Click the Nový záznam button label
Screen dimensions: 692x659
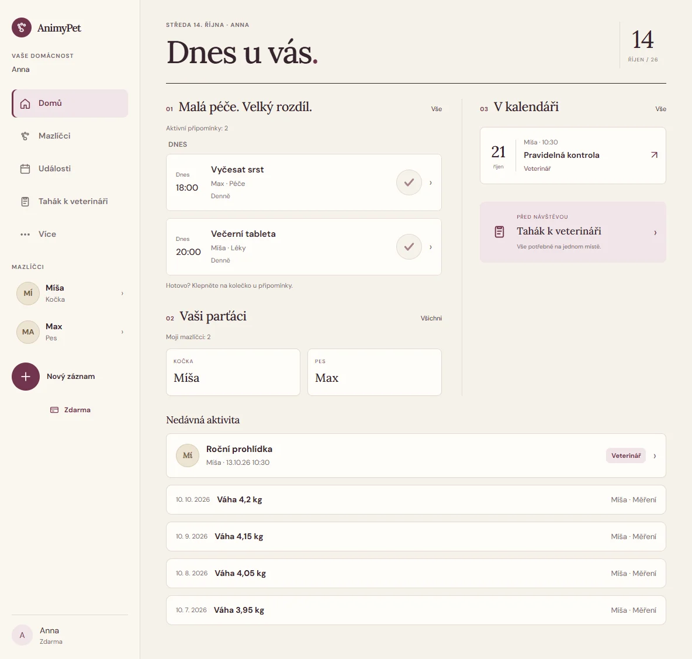pyautogui.click(x=71, y=377)
